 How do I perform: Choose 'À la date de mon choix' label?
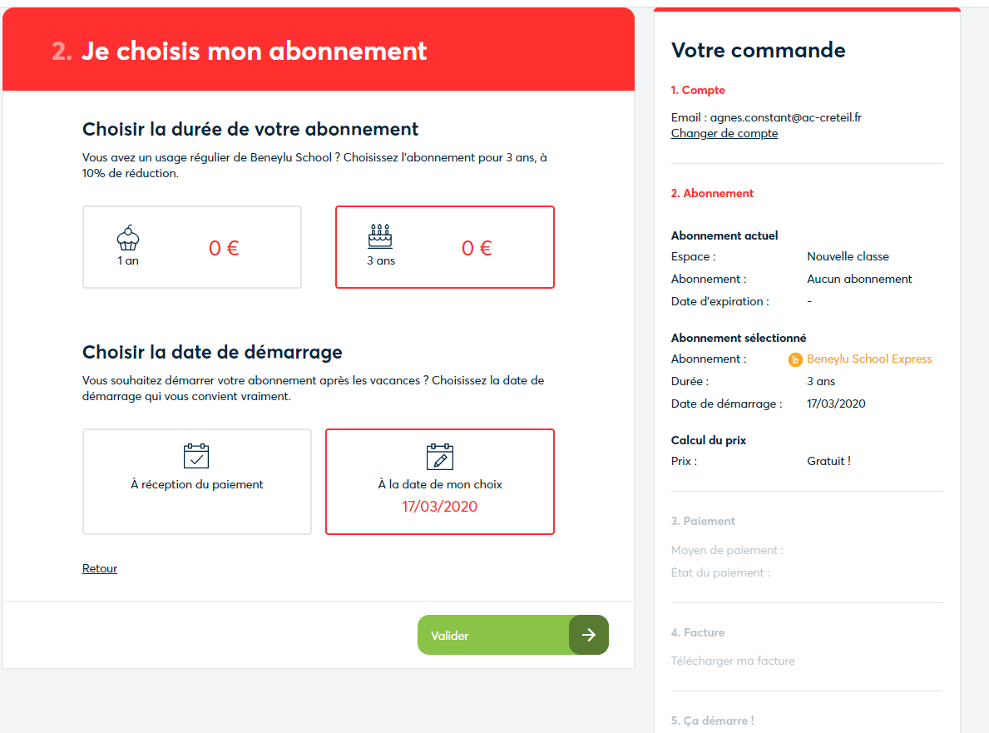(440, 484)
